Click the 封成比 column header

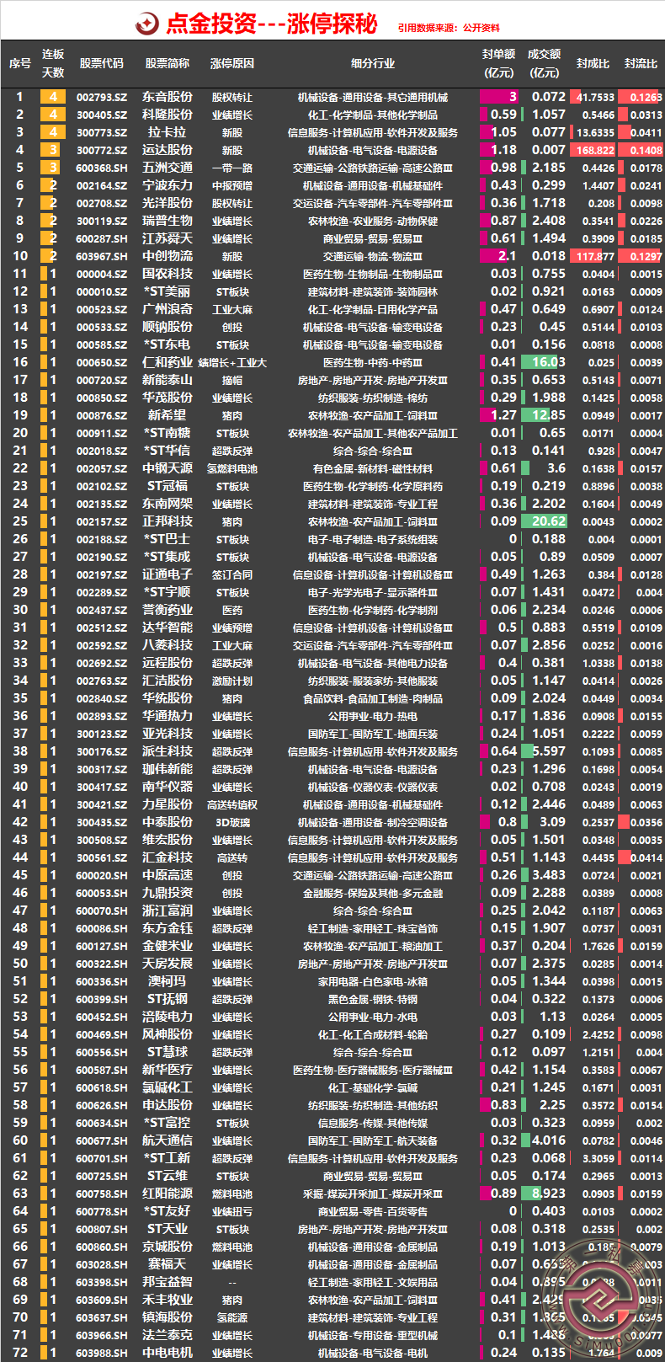593,63
